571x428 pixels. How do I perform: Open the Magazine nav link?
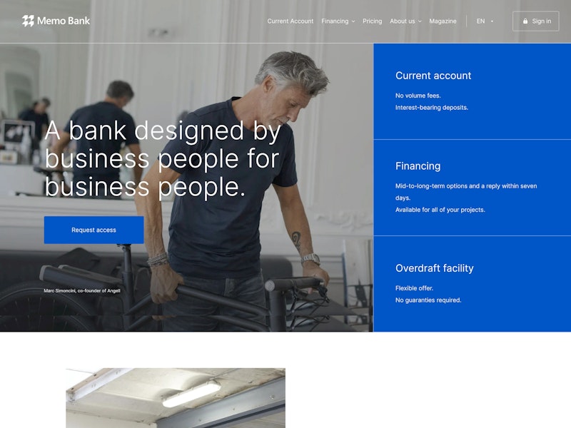[443, 21]
